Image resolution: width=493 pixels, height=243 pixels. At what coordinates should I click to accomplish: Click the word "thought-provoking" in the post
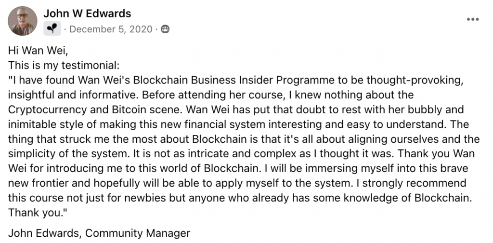[415, 80]
